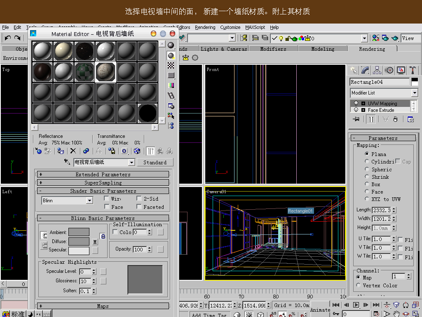Click the Select by Material icon
This screenshot has width=422, height=317.
pos(171,116)
